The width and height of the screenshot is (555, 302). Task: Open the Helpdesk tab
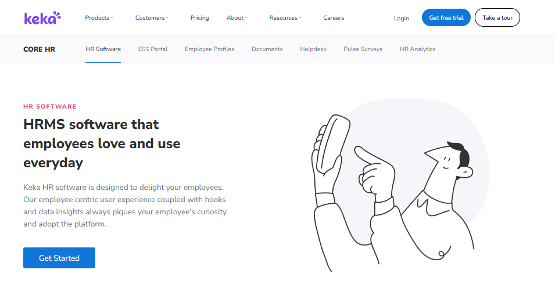point(313,49)
